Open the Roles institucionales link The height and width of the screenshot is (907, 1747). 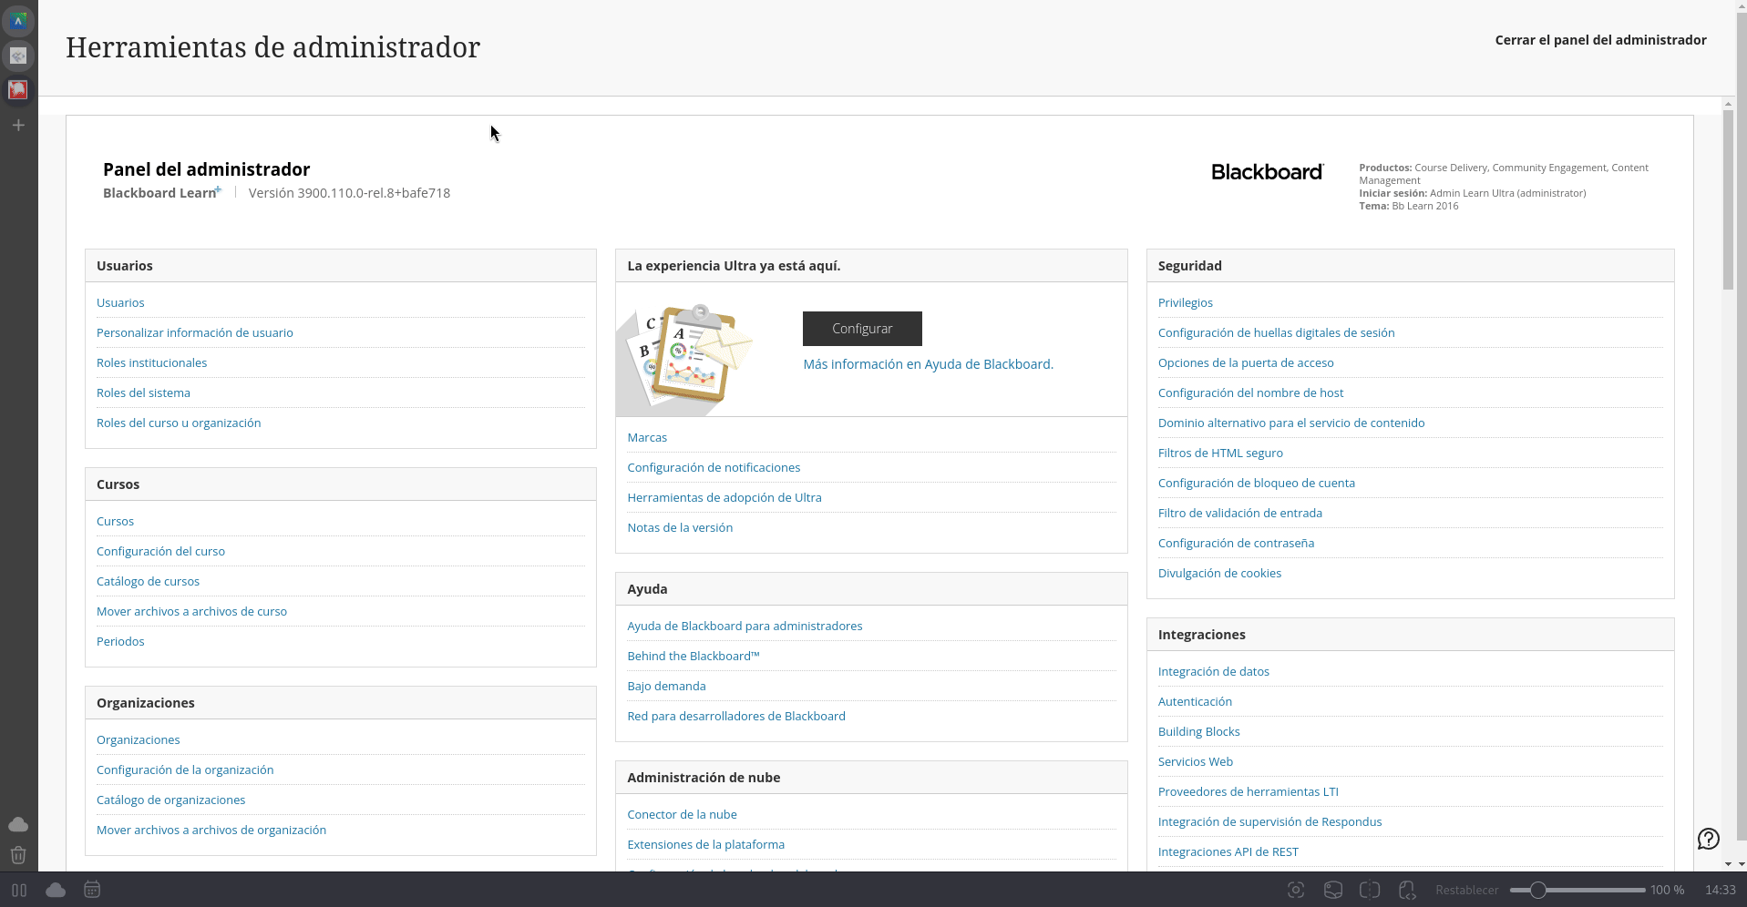151,362
